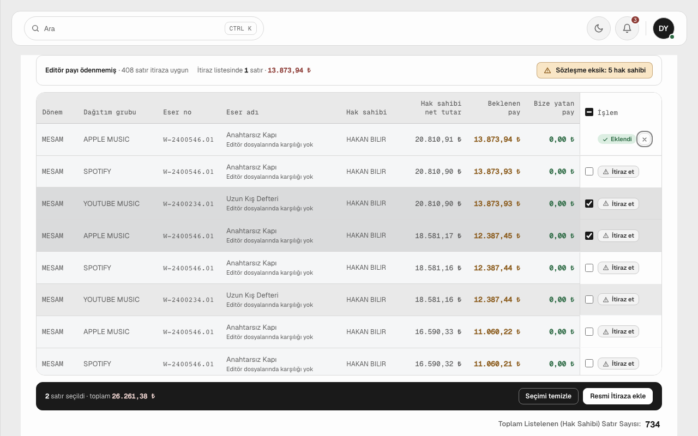The image size is (698, 436).
Task: Click the 734 total row count
Action: (x=653, y=425)
